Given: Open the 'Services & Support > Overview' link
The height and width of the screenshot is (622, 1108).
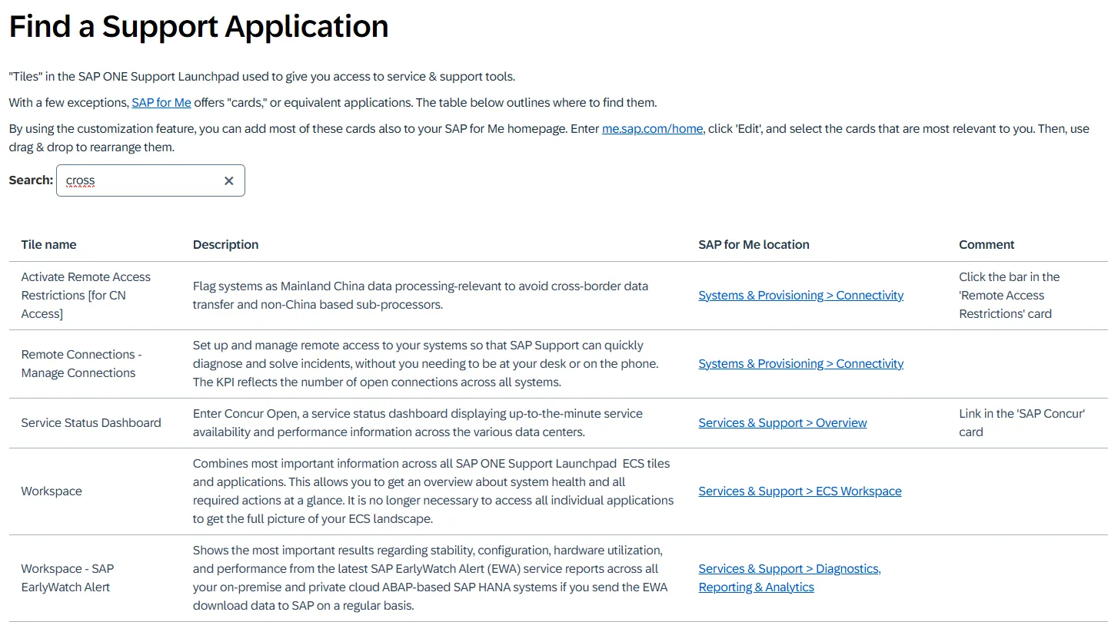Looking at the screenshot, I should click(782, 422).
